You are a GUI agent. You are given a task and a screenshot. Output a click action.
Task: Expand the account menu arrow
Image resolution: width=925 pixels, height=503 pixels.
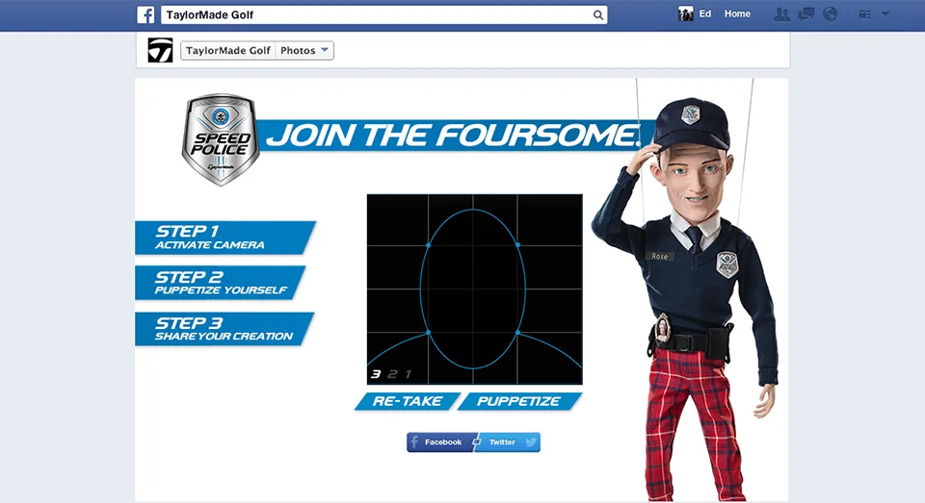[885, 14]
